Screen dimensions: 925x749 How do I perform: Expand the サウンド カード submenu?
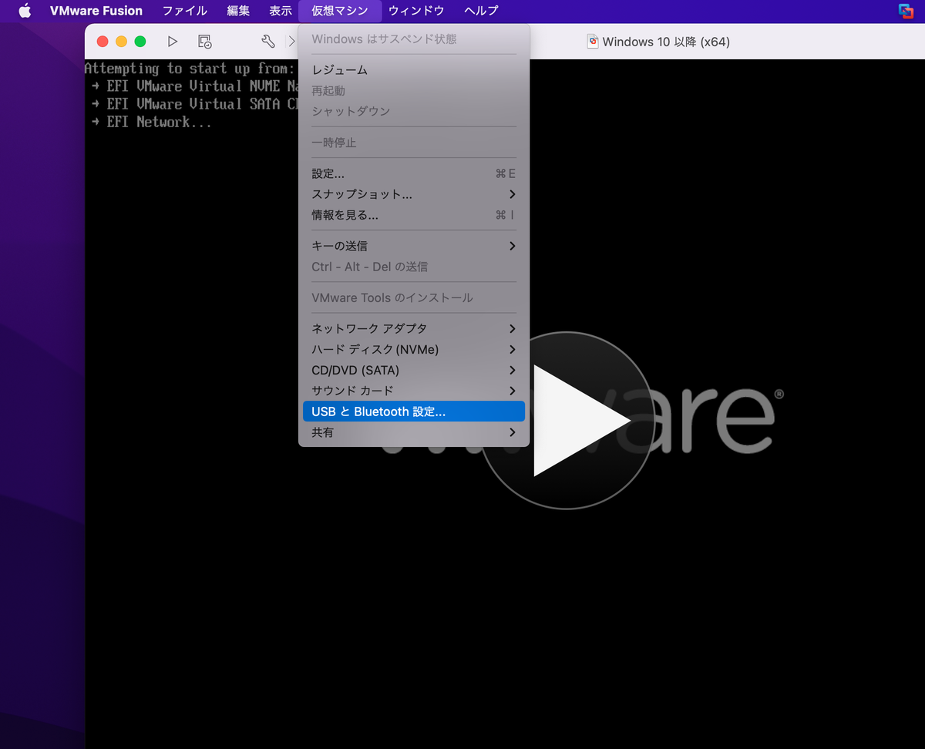tap(414, 391)
